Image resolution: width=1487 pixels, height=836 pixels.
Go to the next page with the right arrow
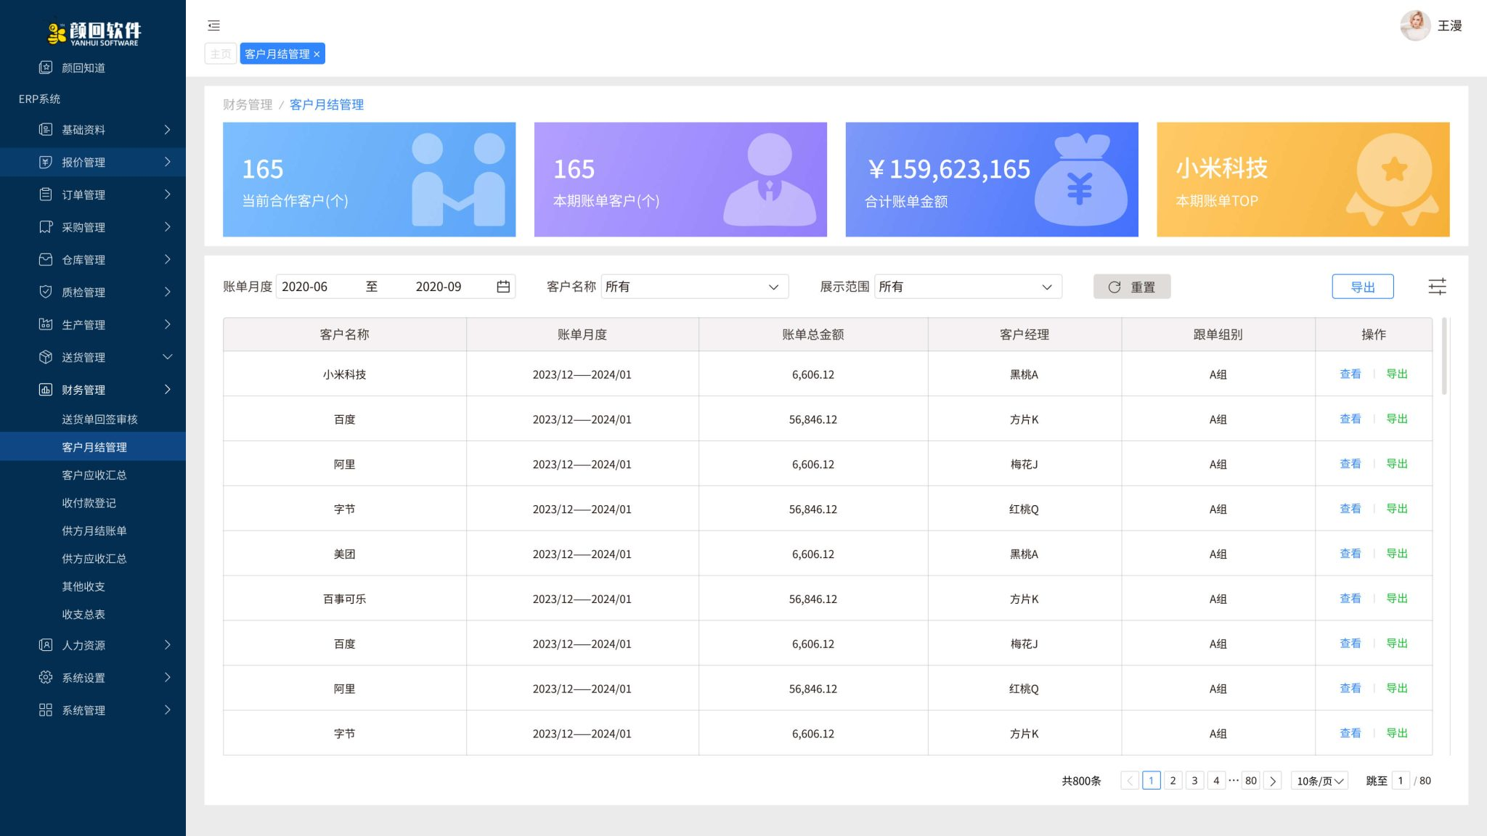click(x=1272, y=781)
